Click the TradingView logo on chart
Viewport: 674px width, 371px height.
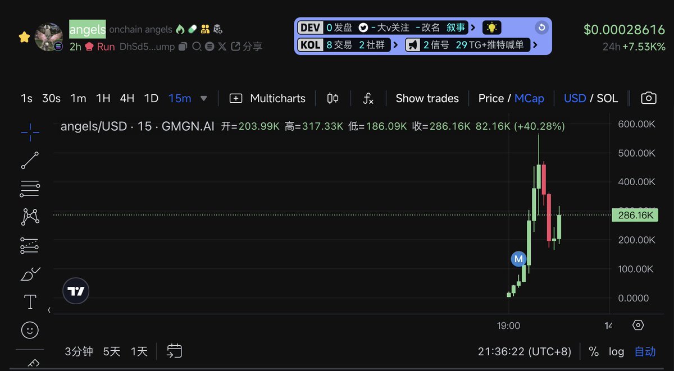point(76,291)
